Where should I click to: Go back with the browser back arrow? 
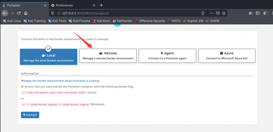[5, 13]
